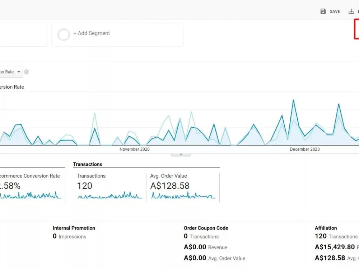Remove the Conversion Rate metric with the x icon
This screenshot has width=359, height=269.
coord(27,72)
